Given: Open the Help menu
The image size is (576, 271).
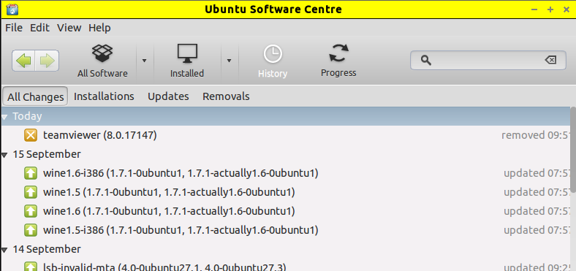Looking at the screenshot, I should 99,28.
